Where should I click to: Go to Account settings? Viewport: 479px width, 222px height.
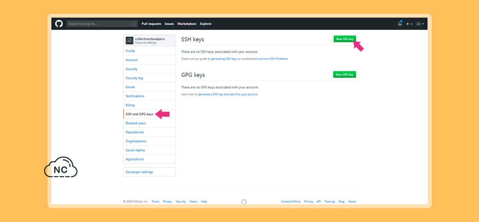click(x=149, y=60)
